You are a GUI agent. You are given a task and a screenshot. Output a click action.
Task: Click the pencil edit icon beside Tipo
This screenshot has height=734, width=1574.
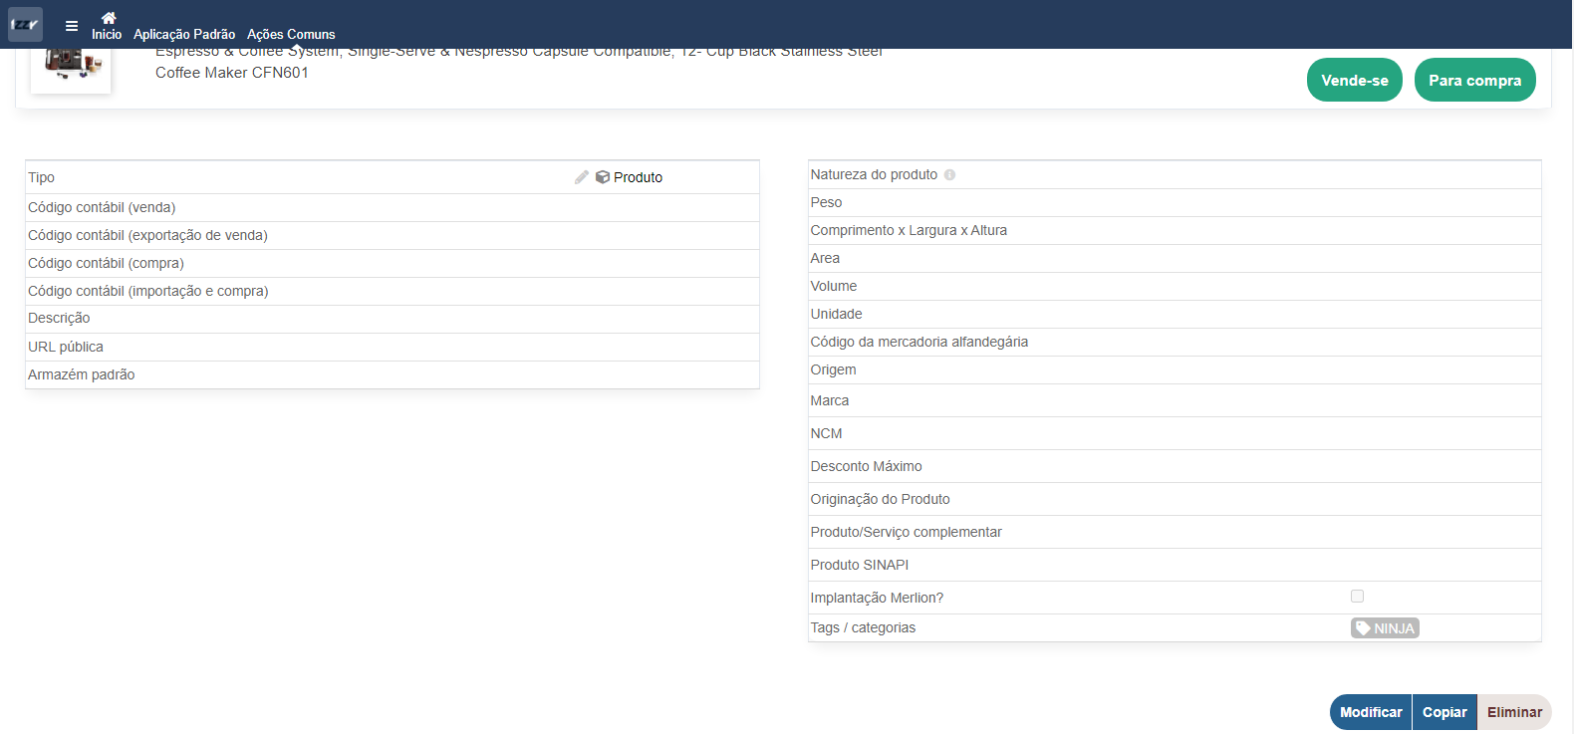click(x=582, y=177)
